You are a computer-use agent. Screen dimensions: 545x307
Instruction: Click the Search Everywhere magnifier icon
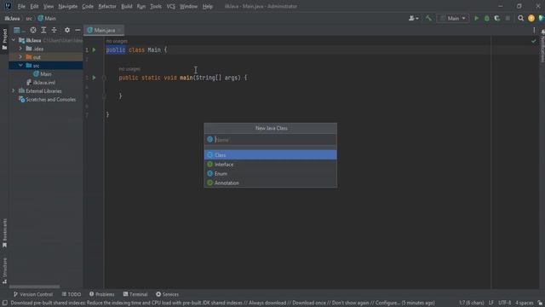[x=520, y=18]
